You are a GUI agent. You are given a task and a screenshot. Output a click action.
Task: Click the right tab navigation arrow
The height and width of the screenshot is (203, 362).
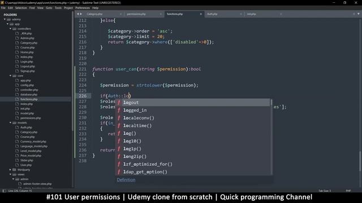click(x=81, y=14)
